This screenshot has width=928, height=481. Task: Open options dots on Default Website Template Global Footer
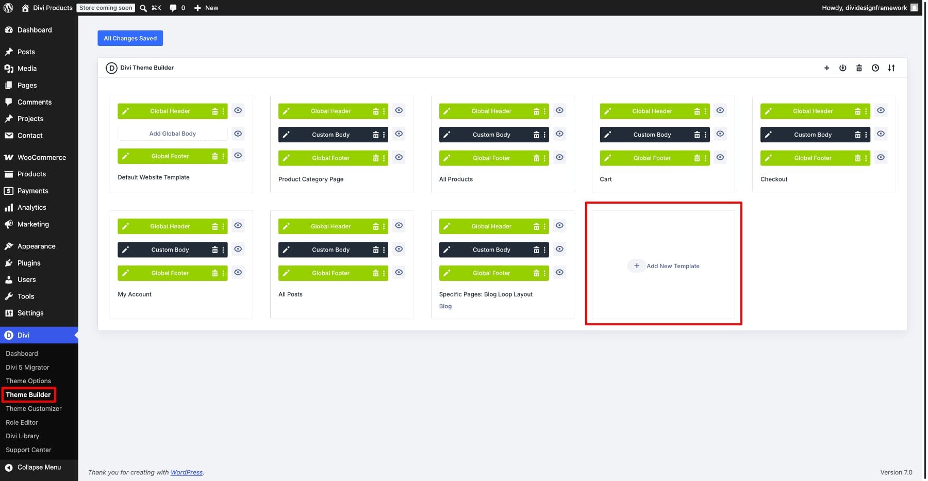(223, 156)
